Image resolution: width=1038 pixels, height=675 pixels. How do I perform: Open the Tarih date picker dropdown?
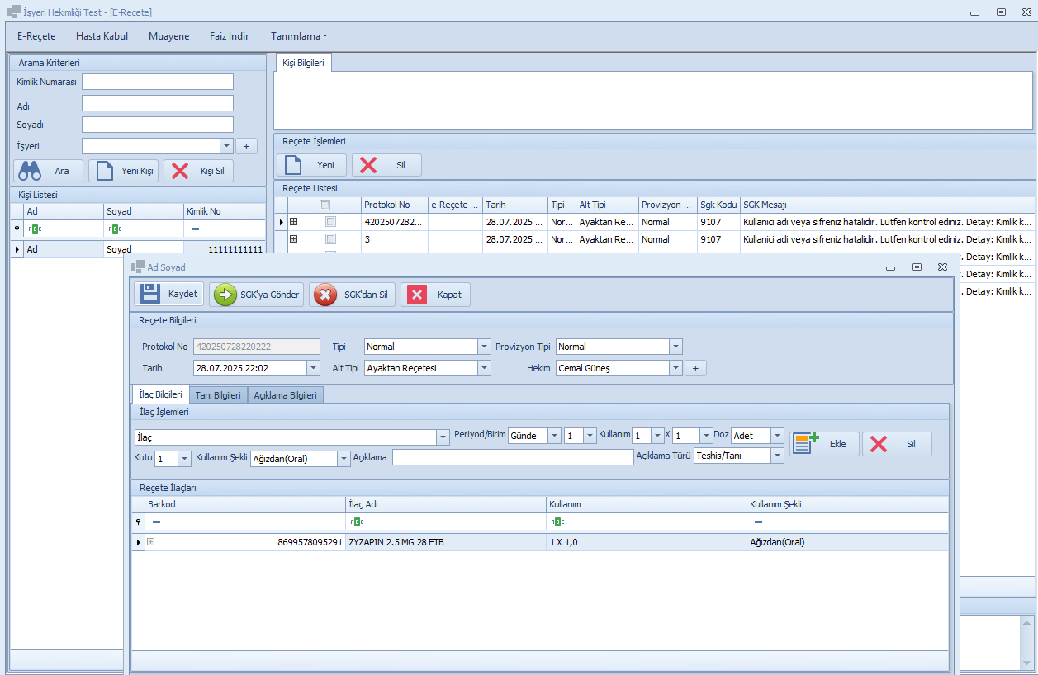pyautogui.click(x=313, y=368)
